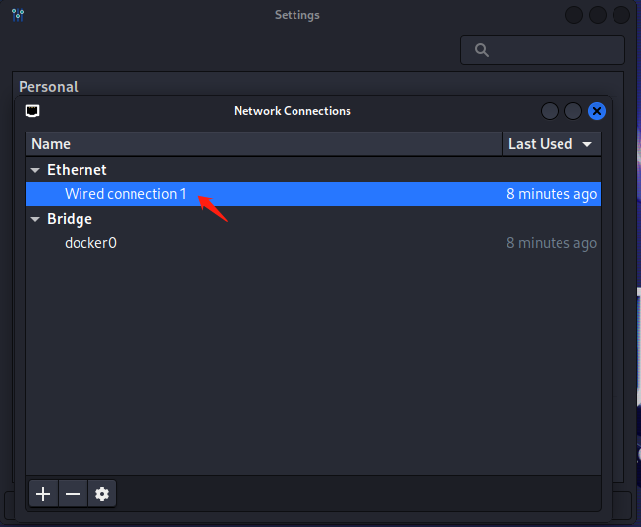The image size is (641, 527).
Task: Click the Last Used sort arrow
Action: click(587, 144)
